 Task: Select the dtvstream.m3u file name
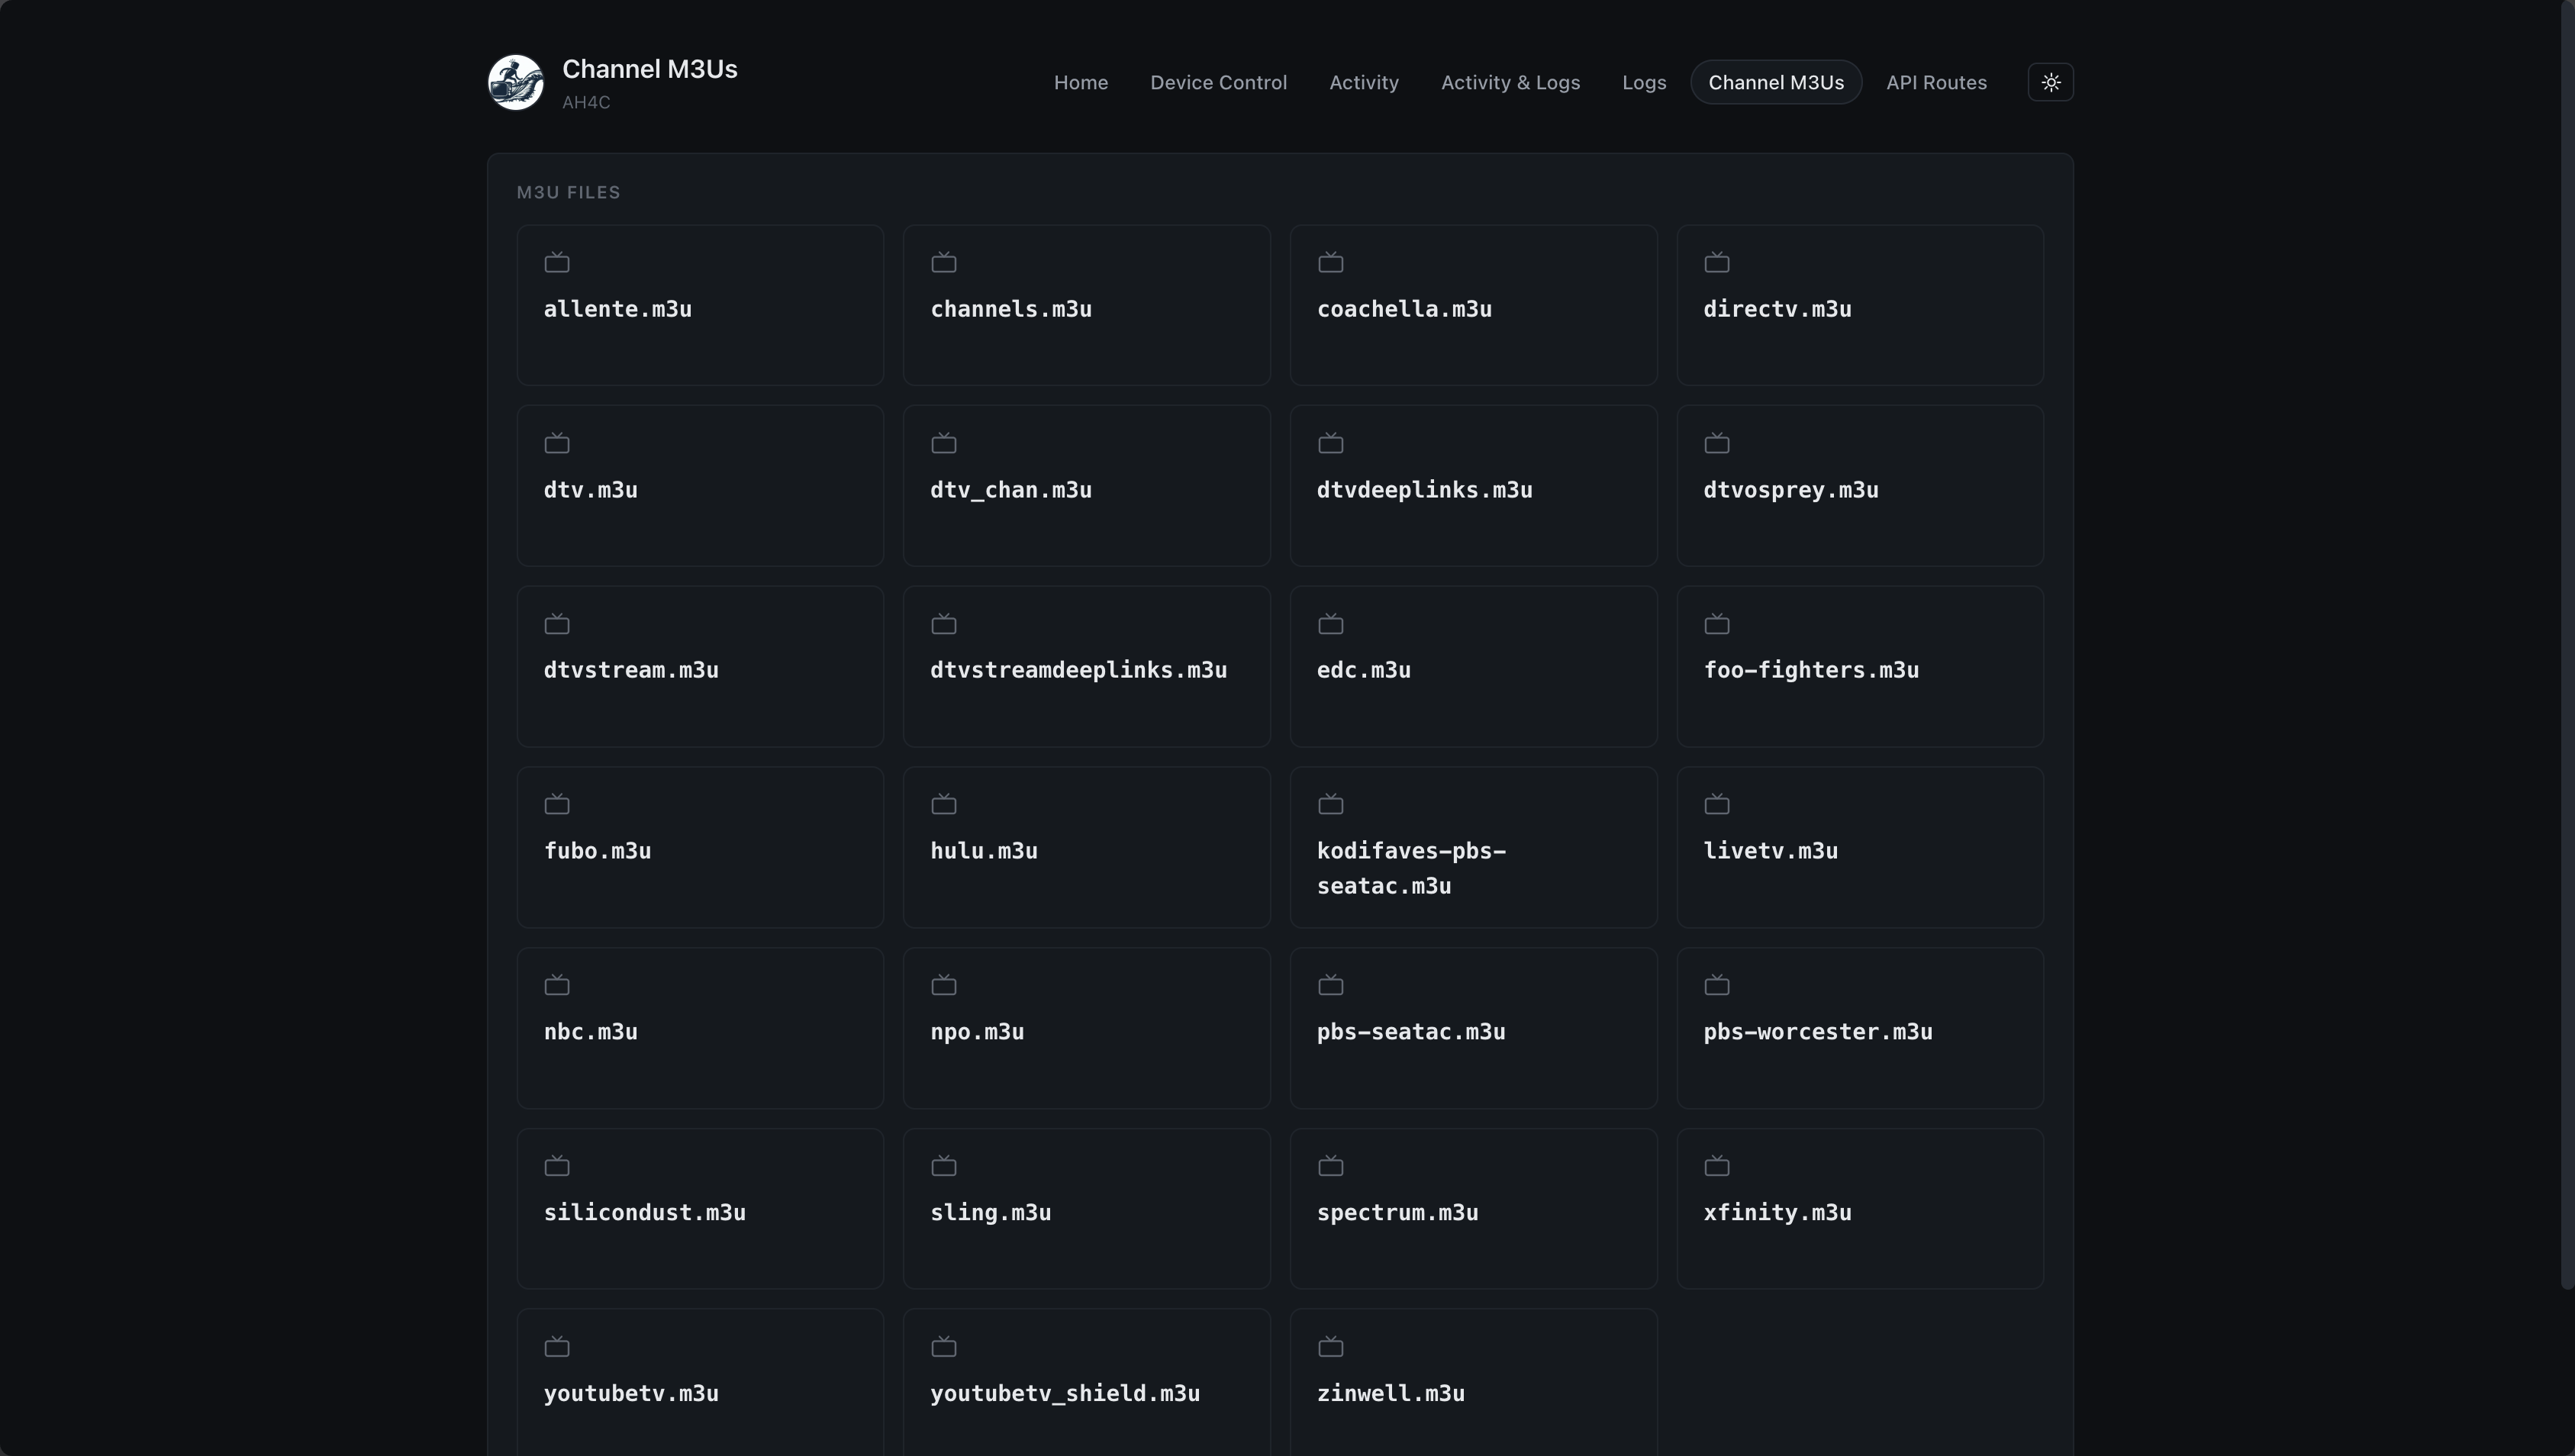[x=631, y=670]
